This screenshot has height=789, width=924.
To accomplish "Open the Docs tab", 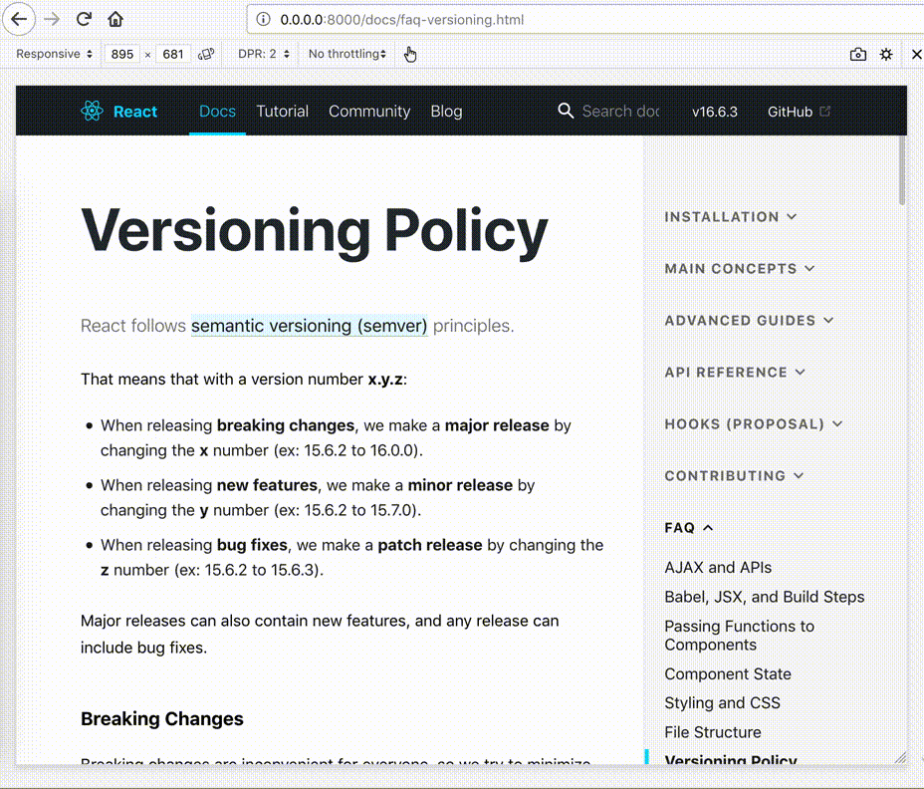I will (217, 111).
